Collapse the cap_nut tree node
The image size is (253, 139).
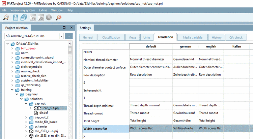[x=26, y=103]
